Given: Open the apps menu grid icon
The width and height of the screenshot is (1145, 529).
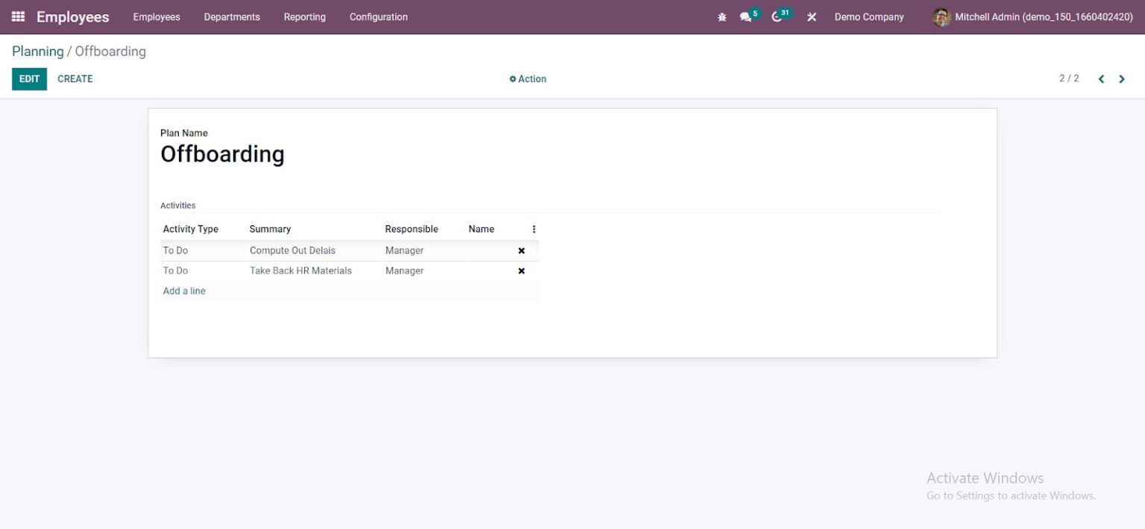Looking at the screenshot, I should 18,16.
